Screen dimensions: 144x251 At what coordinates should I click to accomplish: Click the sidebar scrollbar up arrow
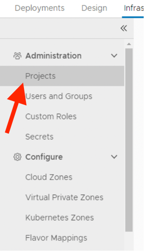(x=129, y=44)
